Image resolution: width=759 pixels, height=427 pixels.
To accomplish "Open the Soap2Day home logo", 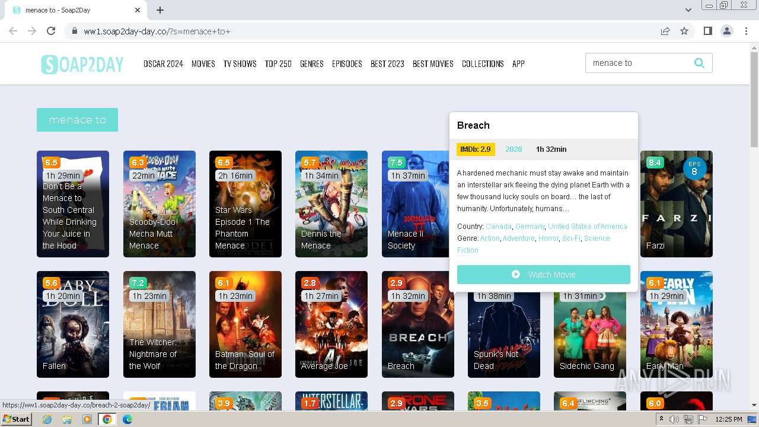I will pos(82,64).
